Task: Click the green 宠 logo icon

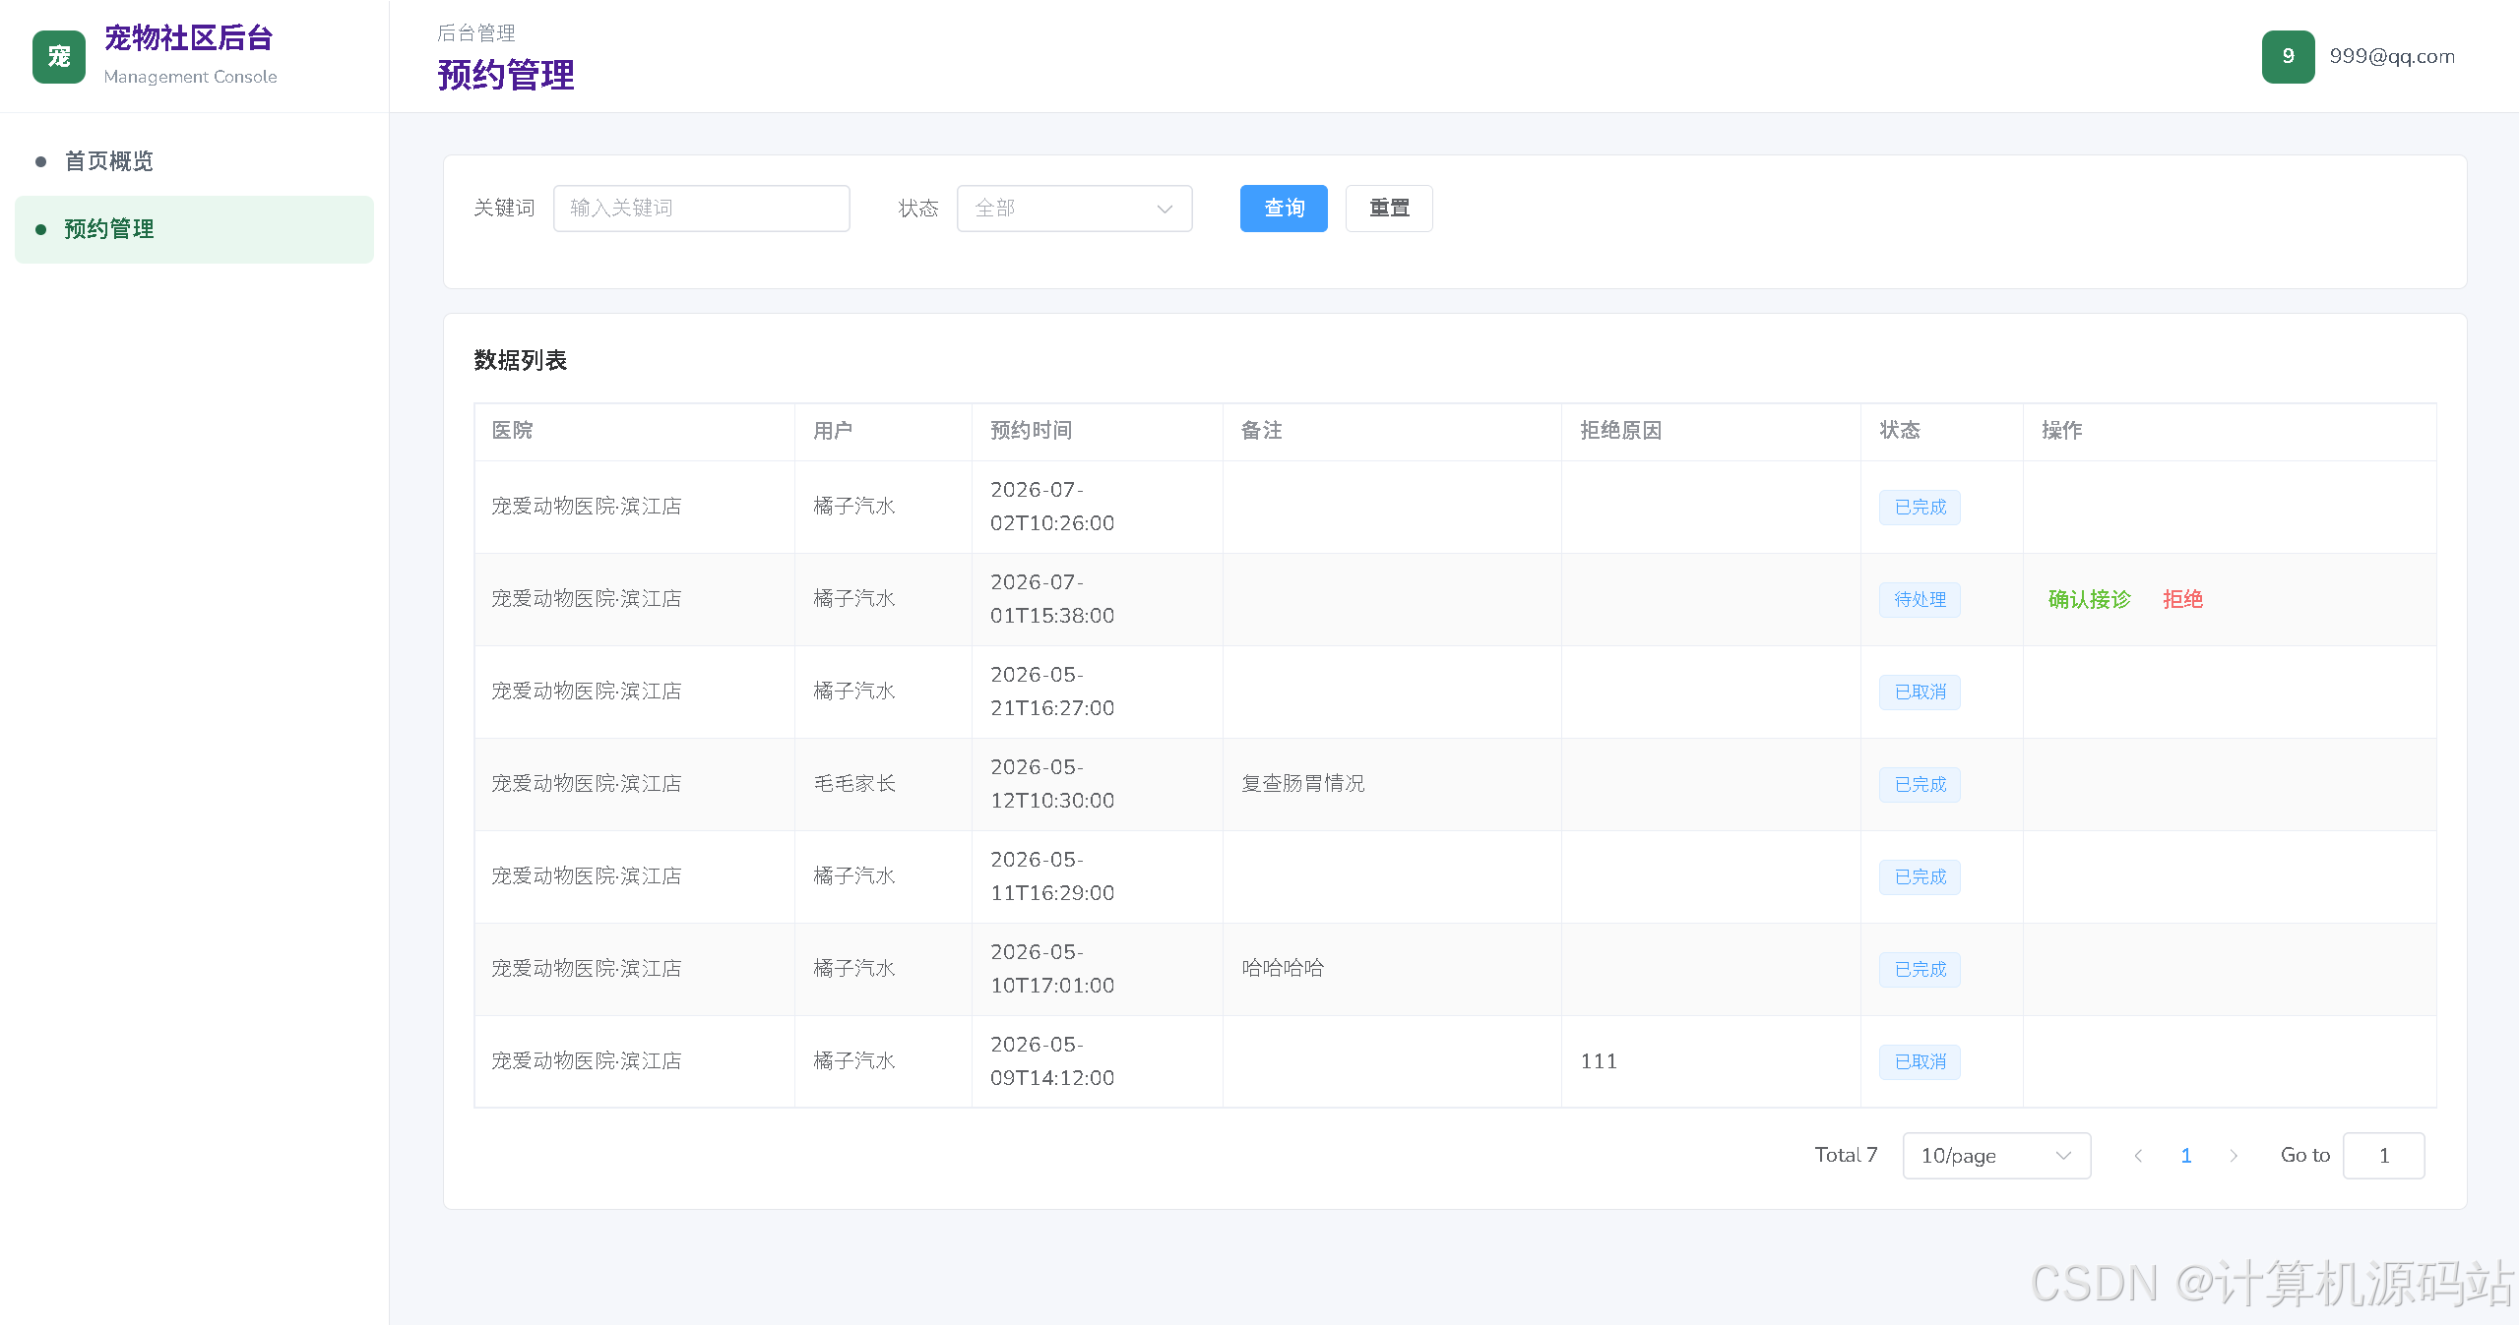Action: (59, 57)
